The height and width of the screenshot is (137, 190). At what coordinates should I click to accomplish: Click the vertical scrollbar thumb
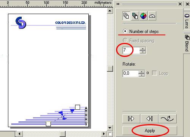click(110, 69)
